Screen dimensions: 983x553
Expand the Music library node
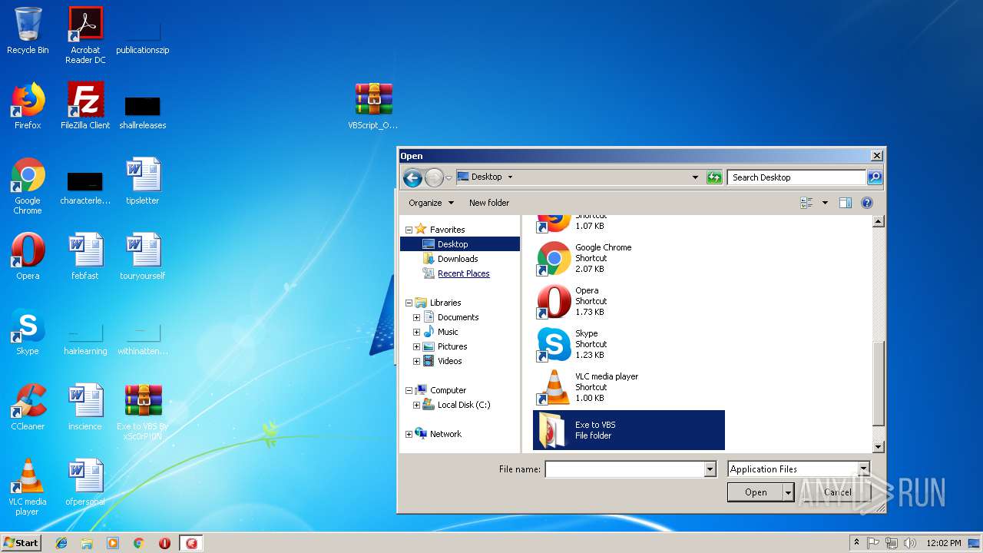coord(416,332)
